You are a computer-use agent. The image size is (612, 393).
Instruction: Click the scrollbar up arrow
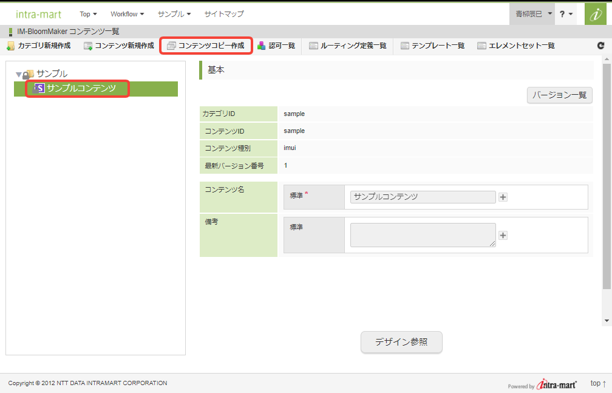tap(607, 60)
